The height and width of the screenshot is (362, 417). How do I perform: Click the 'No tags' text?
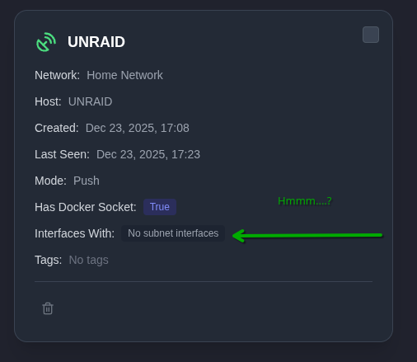(x=88, y=260)
